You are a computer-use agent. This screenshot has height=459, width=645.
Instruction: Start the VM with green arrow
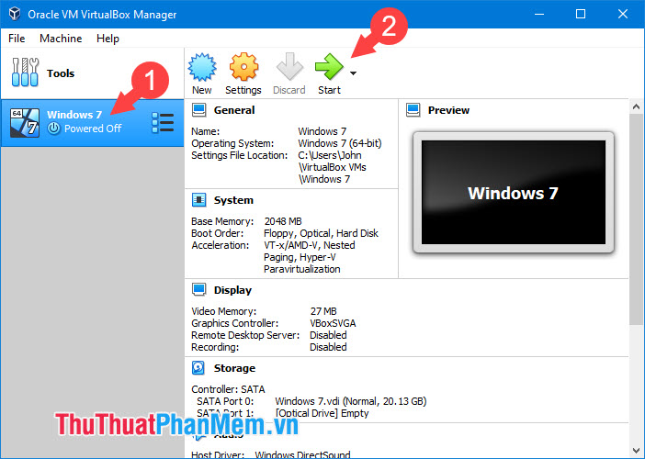tap(329, 67)
